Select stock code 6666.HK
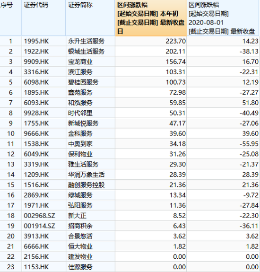The image size is (260, 272). 36,246
